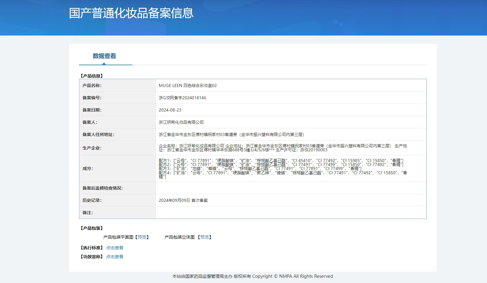The image size is (487, 283).
Task: Select filing date 2024-08-23
Action: (170, 110)
